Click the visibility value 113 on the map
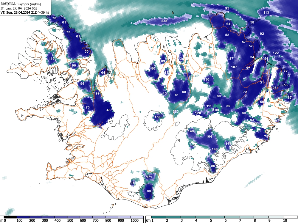 (x=266, y=12)
